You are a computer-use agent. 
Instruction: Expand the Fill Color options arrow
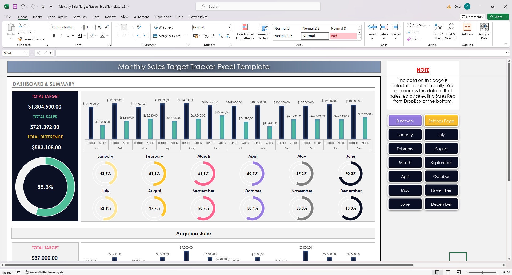[97, 35]
